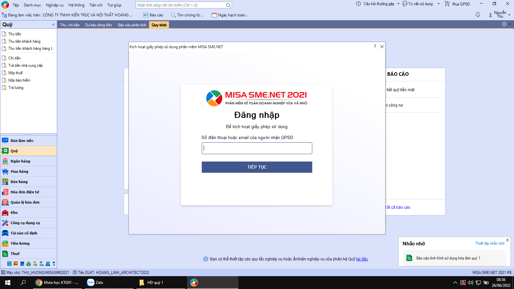
Task: Select Thu tiền in the Quỹ list
Action: [14, 34]
